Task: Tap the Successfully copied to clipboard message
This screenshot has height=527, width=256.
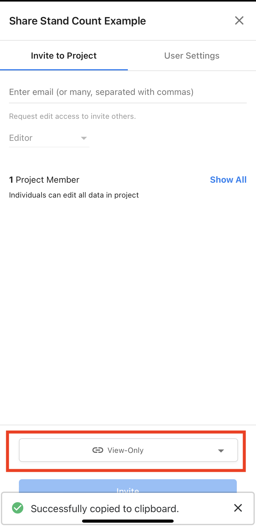Action: [x=105, y=509]
